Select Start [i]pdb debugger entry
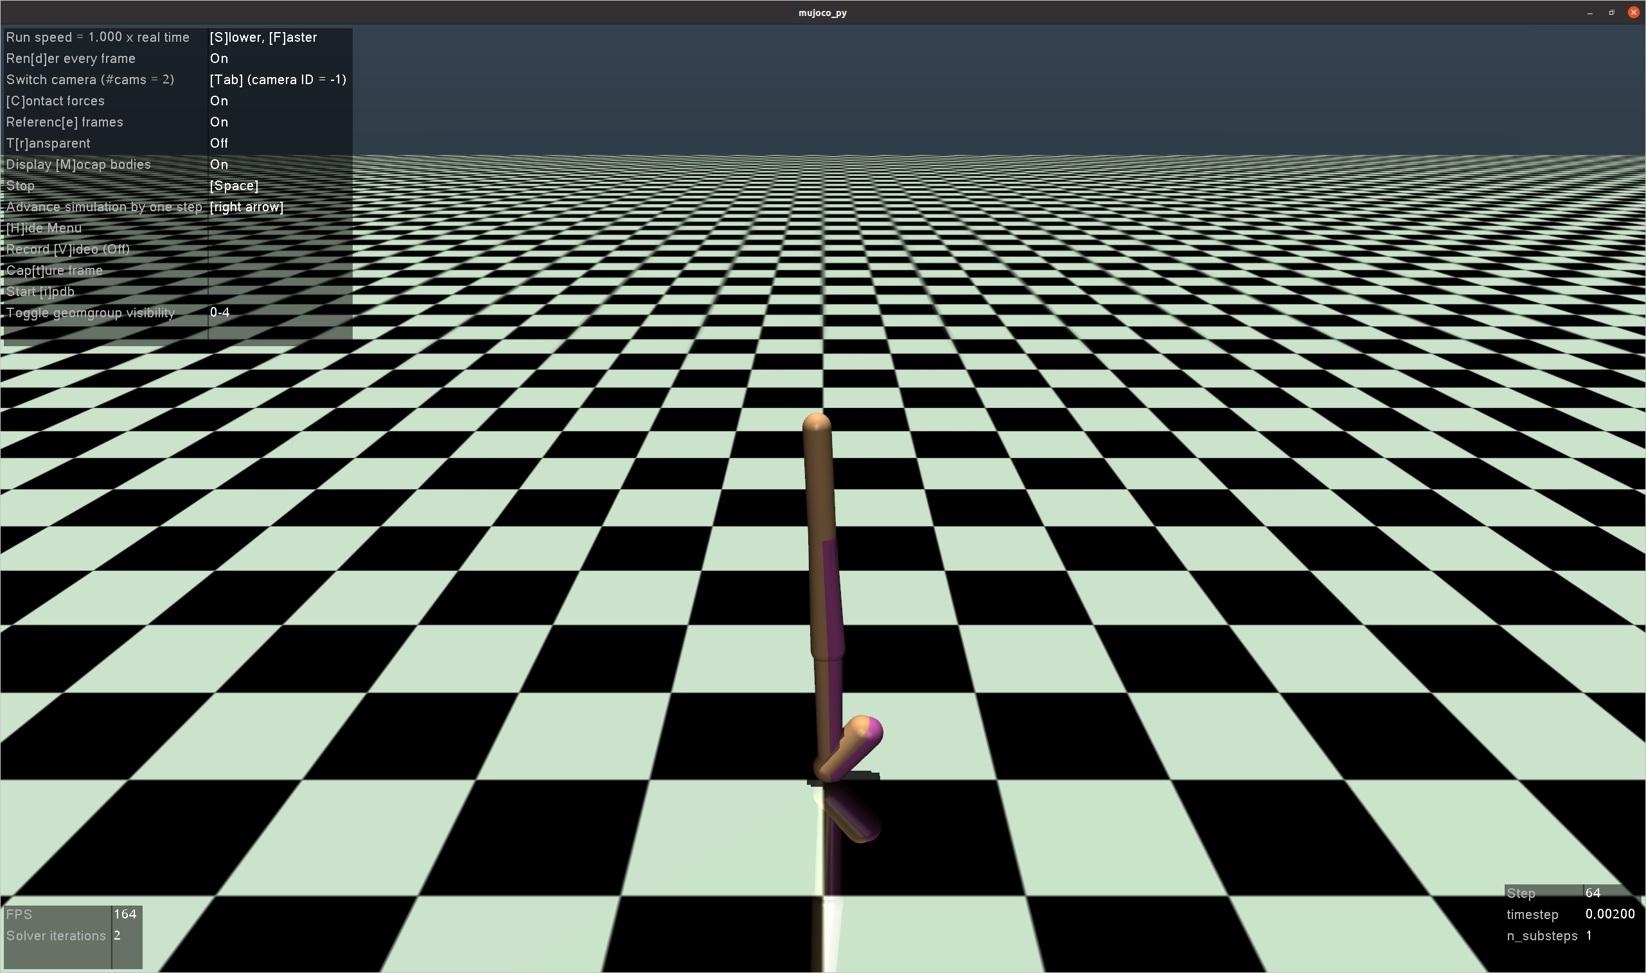This screenshot has width=1646, height=973. pyautogui.click(x=40, y=291)
